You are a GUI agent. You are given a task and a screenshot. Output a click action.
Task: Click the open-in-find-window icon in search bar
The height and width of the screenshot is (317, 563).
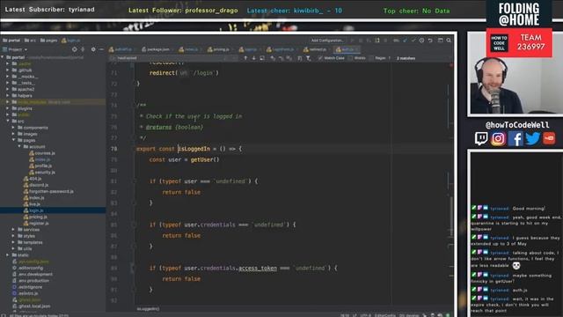tap(262, 58)
